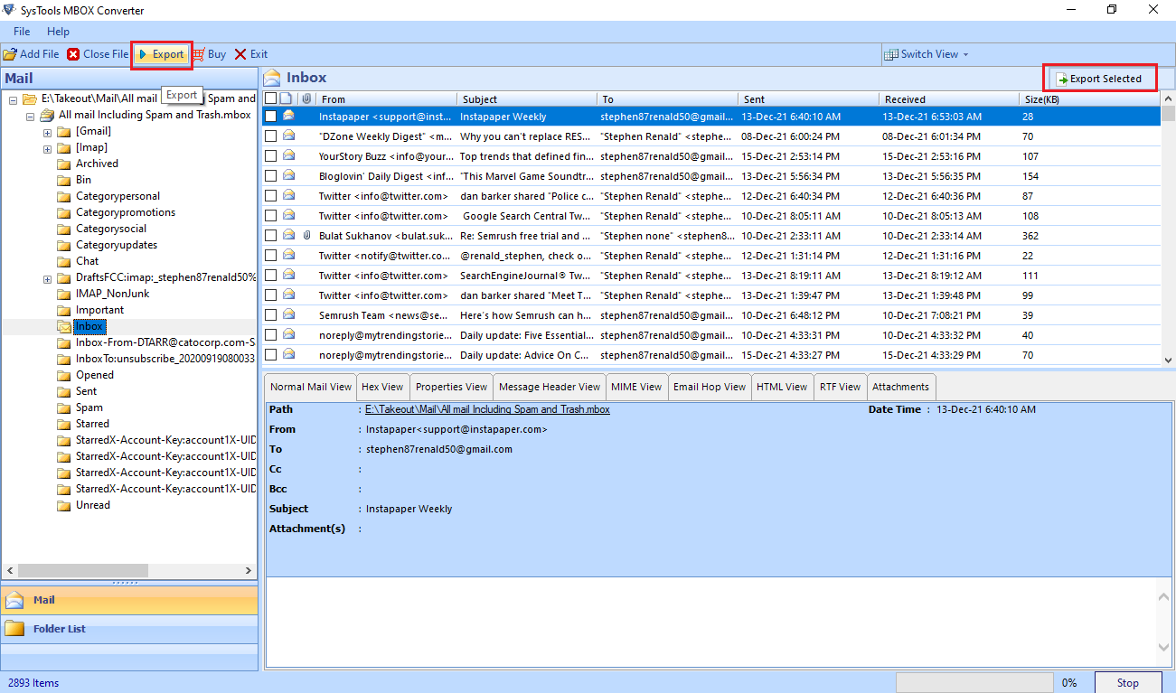Sort by the From column header
This screenshot has width=1176, height=693.
[x=386, y=99]
